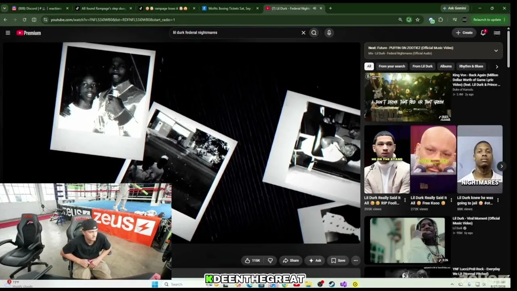Submit search with the magnifier button

[x=314, y=33]
